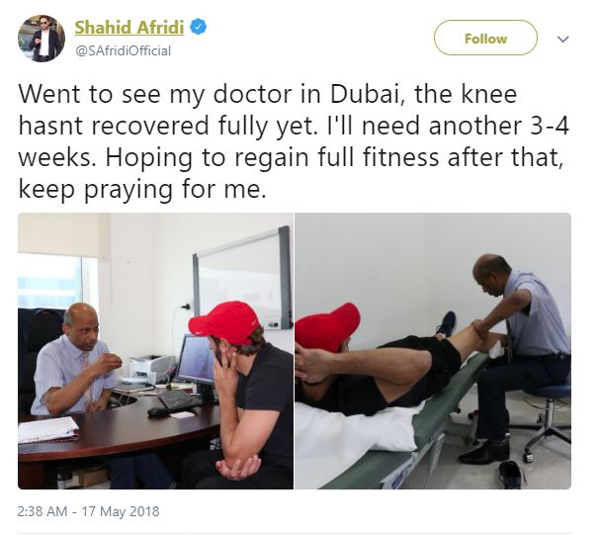599x536 pixels.
Task: Expand the tweet options chevron menu
Action: click(562, 39)
